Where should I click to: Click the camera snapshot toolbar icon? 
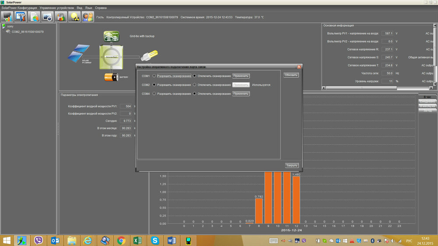coord(47,17)
